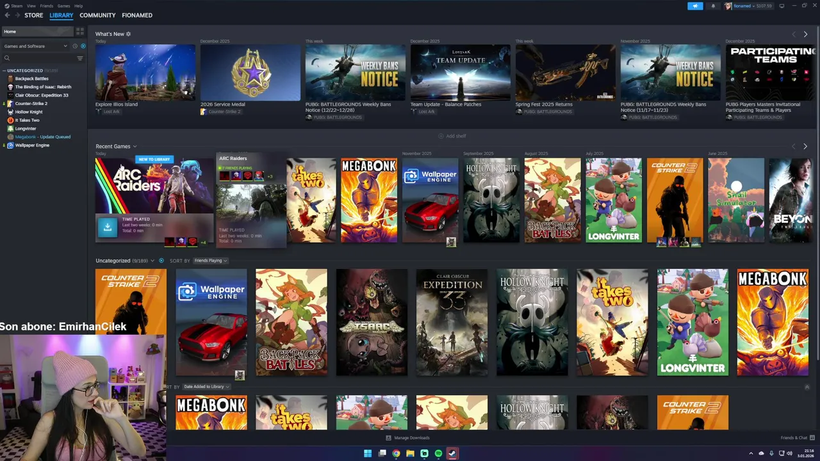Image resolution: width=820 pixels, height=461 pixels.
Task: Click the Manage Downloads icon
Action: coord(388,438)
